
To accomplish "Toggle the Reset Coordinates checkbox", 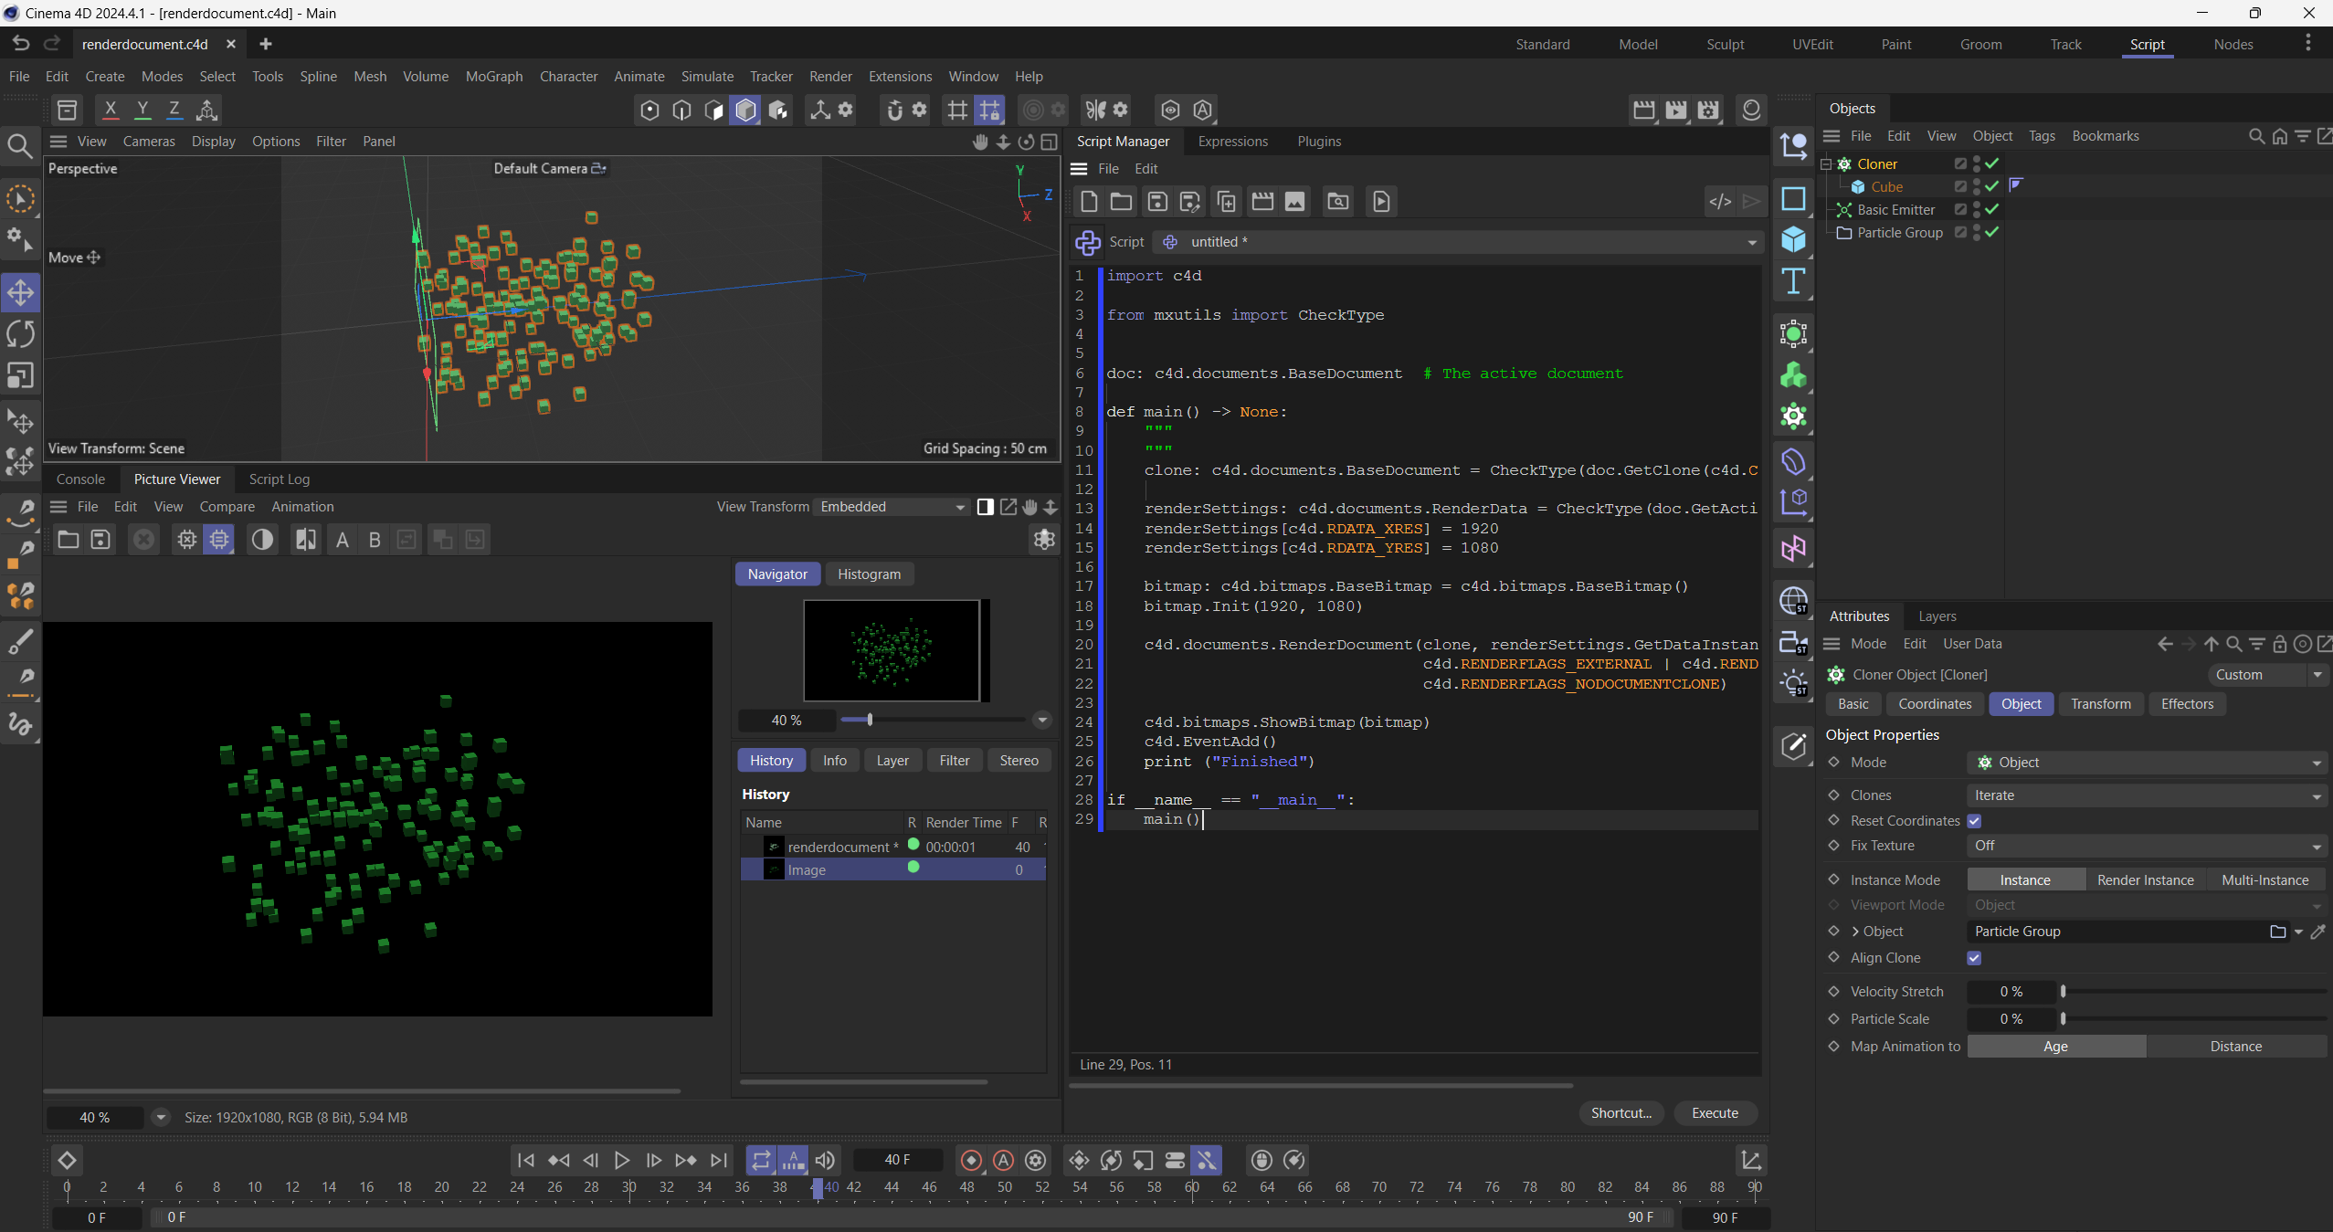I will (x=1974, y=821).
